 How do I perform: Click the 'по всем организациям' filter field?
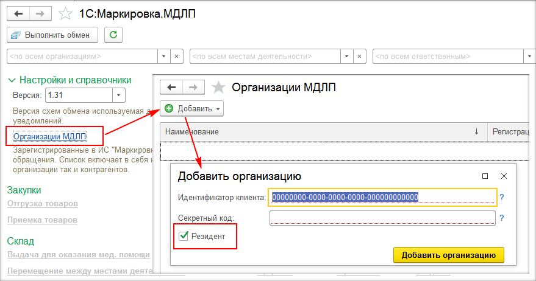(x=82, y=57)
